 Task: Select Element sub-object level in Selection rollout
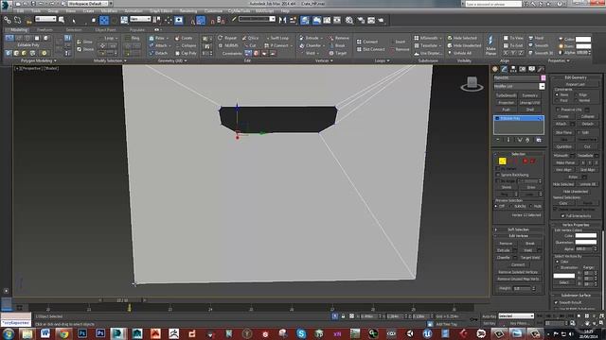pos(532,161)
